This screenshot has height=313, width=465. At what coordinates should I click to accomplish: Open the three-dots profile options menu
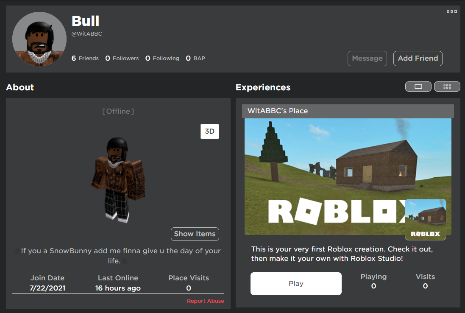pyautogui.click(x=452, y=11)
